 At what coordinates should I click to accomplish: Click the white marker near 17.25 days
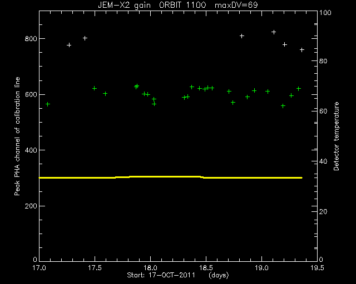coord(69,45)
